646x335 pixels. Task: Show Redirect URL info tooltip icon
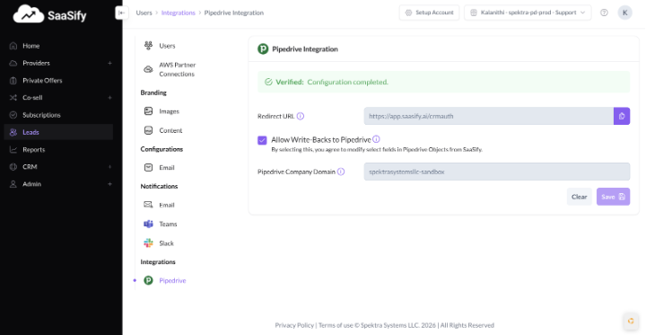301,117
